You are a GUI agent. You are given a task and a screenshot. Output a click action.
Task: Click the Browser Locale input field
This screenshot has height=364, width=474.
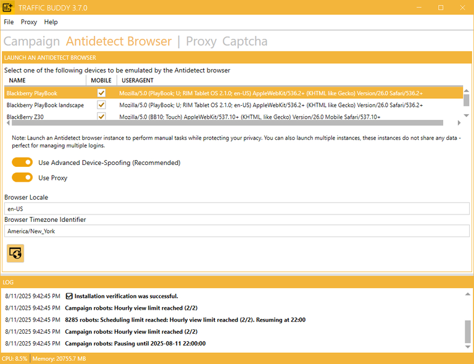point(236,209)
